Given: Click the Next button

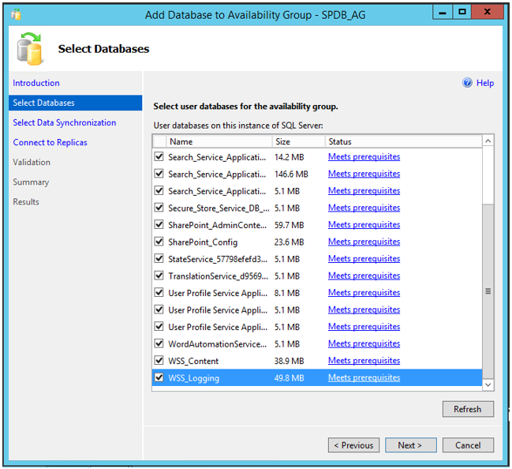Looking at the screenshot, I should 411,445.
